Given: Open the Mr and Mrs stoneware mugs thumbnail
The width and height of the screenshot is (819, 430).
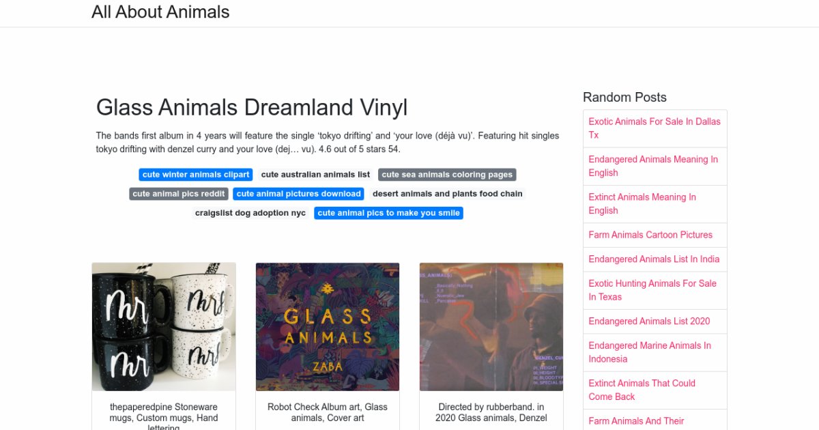Looking at the screenshot, I should click(x=164, y=326).
